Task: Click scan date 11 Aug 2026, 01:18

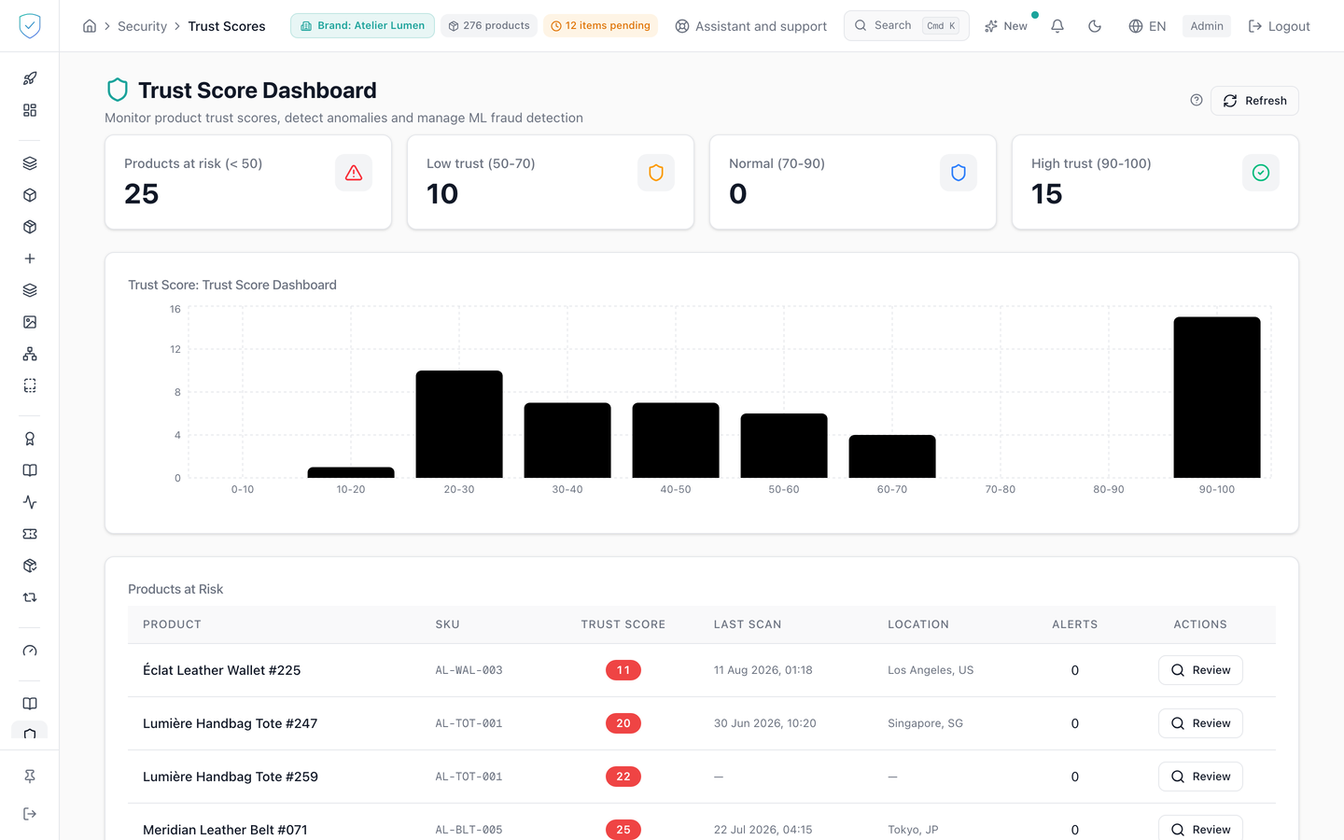Action: (x=763, y=670)
